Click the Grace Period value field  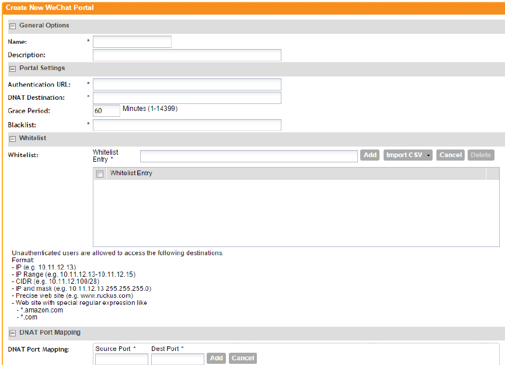pyautogui.click(x=106, y=110)
